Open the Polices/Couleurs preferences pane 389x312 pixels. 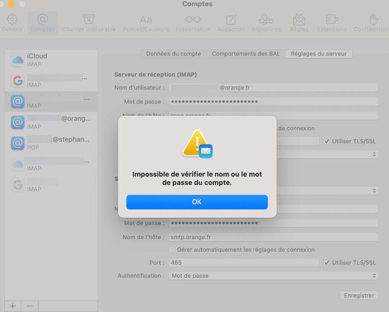(x=146, y=20)
